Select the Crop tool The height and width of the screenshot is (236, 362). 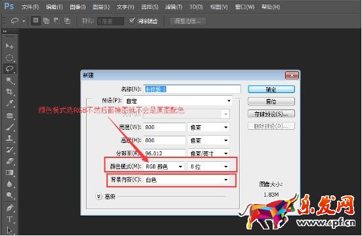click(9, 92)
